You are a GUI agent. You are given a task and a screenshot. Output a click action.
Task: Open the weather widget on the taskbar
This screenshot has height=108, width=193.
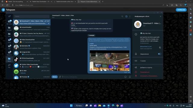click(x=5, y=106)
